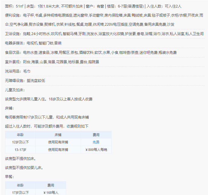208x195 pixels.
Task: Click the 电视机,智能门锁,音响 amenities text
Action: [x=44, y=43]
